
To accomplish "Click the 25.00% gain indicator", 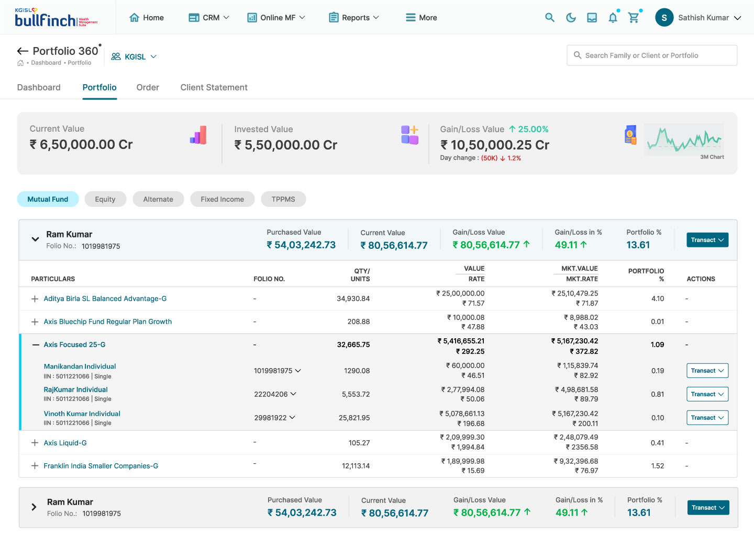I will (529, 129).
